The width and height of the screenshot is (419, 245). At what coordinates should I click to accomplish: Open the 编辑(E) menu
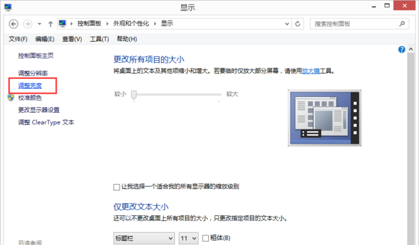(45, 39)
